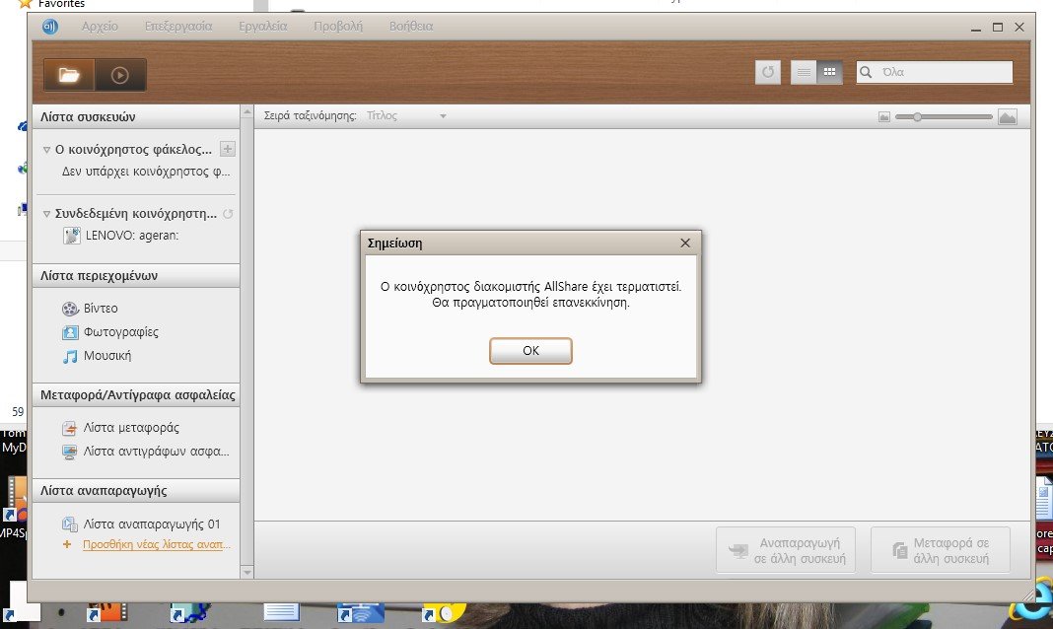Switch to list view layout
The image size is (1053, 629).
[804, 72]
